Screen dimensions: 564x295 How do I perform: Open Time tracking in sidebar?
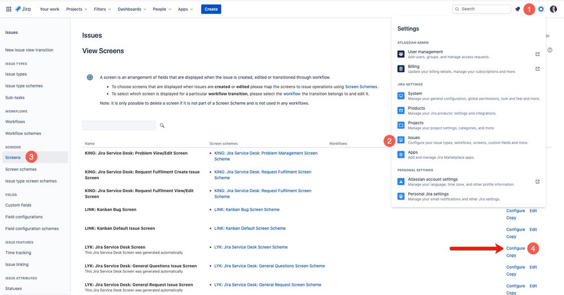pos(18,253)
